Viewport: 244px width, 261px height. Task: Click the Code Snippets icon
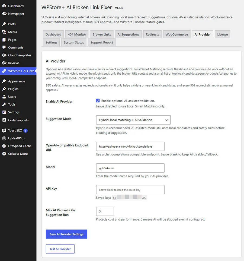pyautogui.click(x=4, y=120)
